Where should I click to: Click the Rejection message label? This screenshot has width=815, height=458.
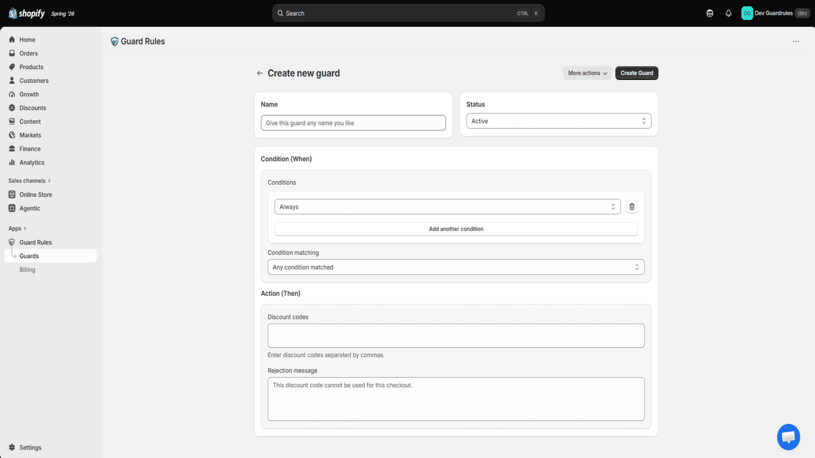[x=292, y=371]
